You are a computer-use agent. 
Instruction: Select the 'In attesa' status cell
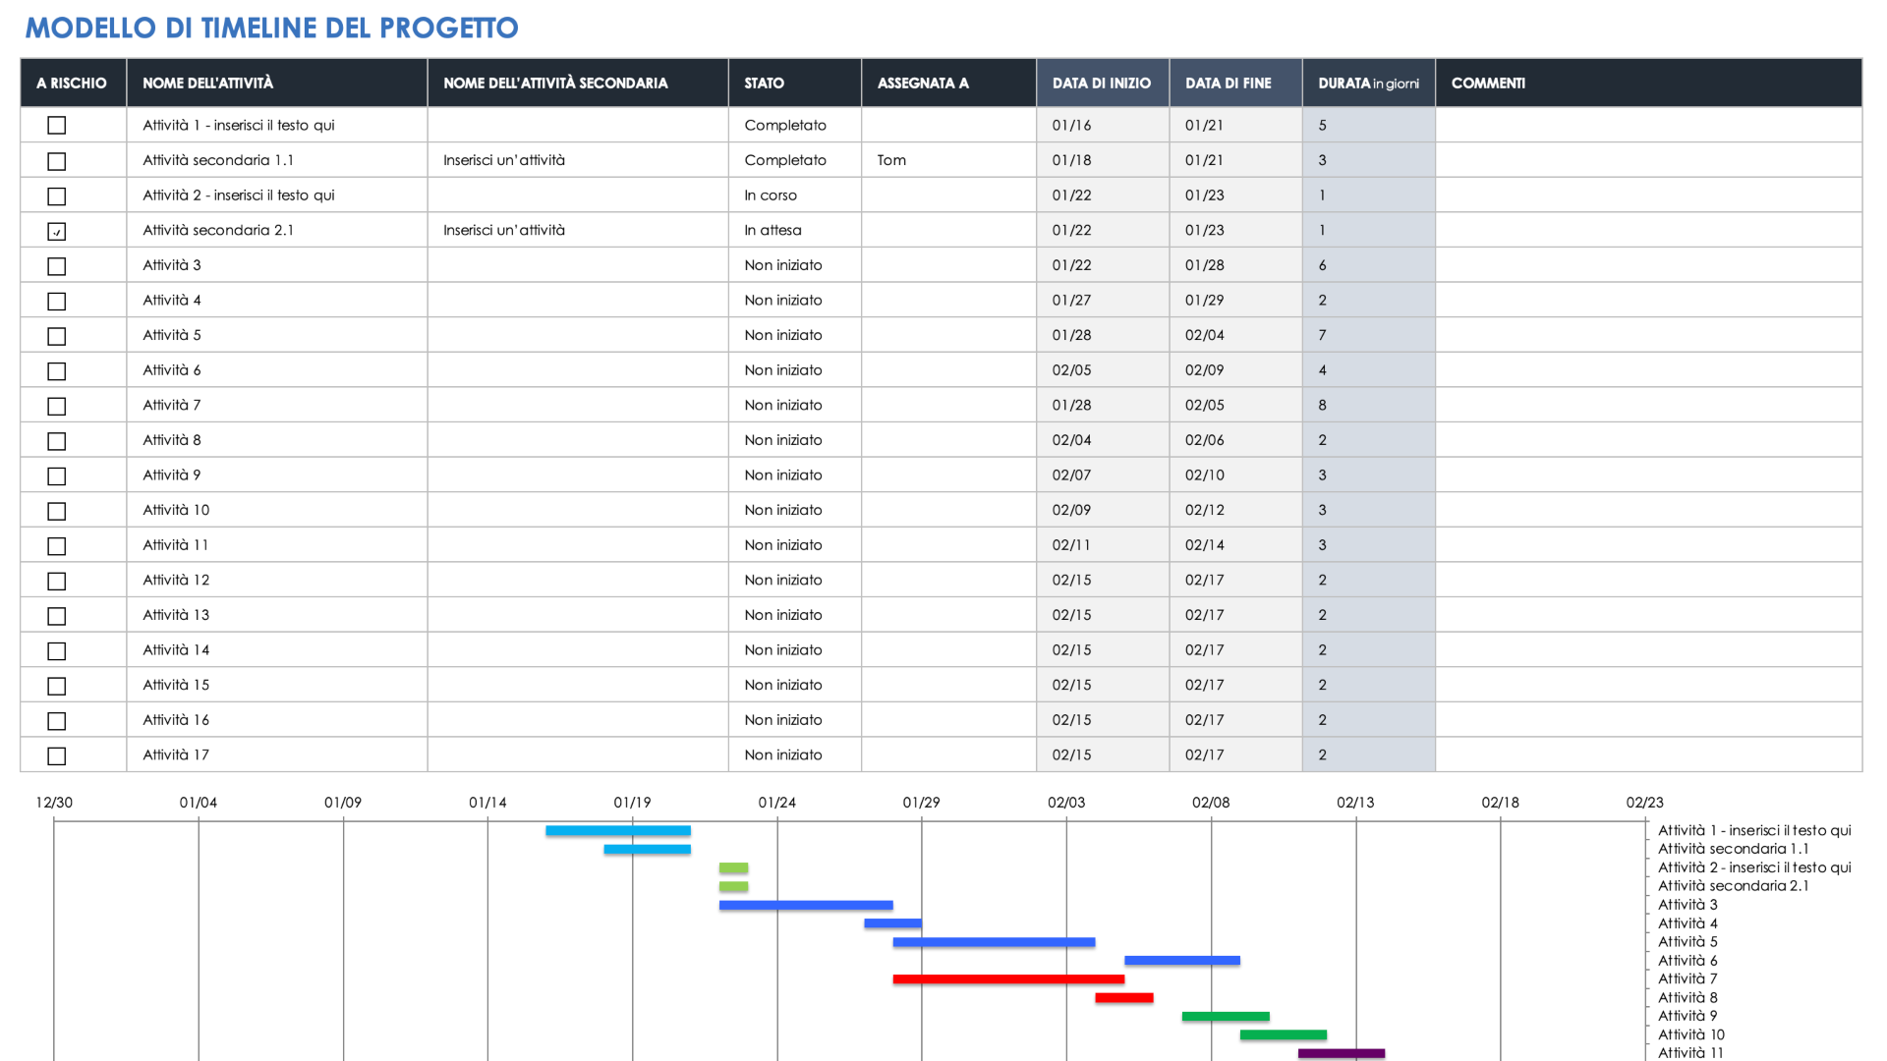pyautogui.click(x=795, y=230)
